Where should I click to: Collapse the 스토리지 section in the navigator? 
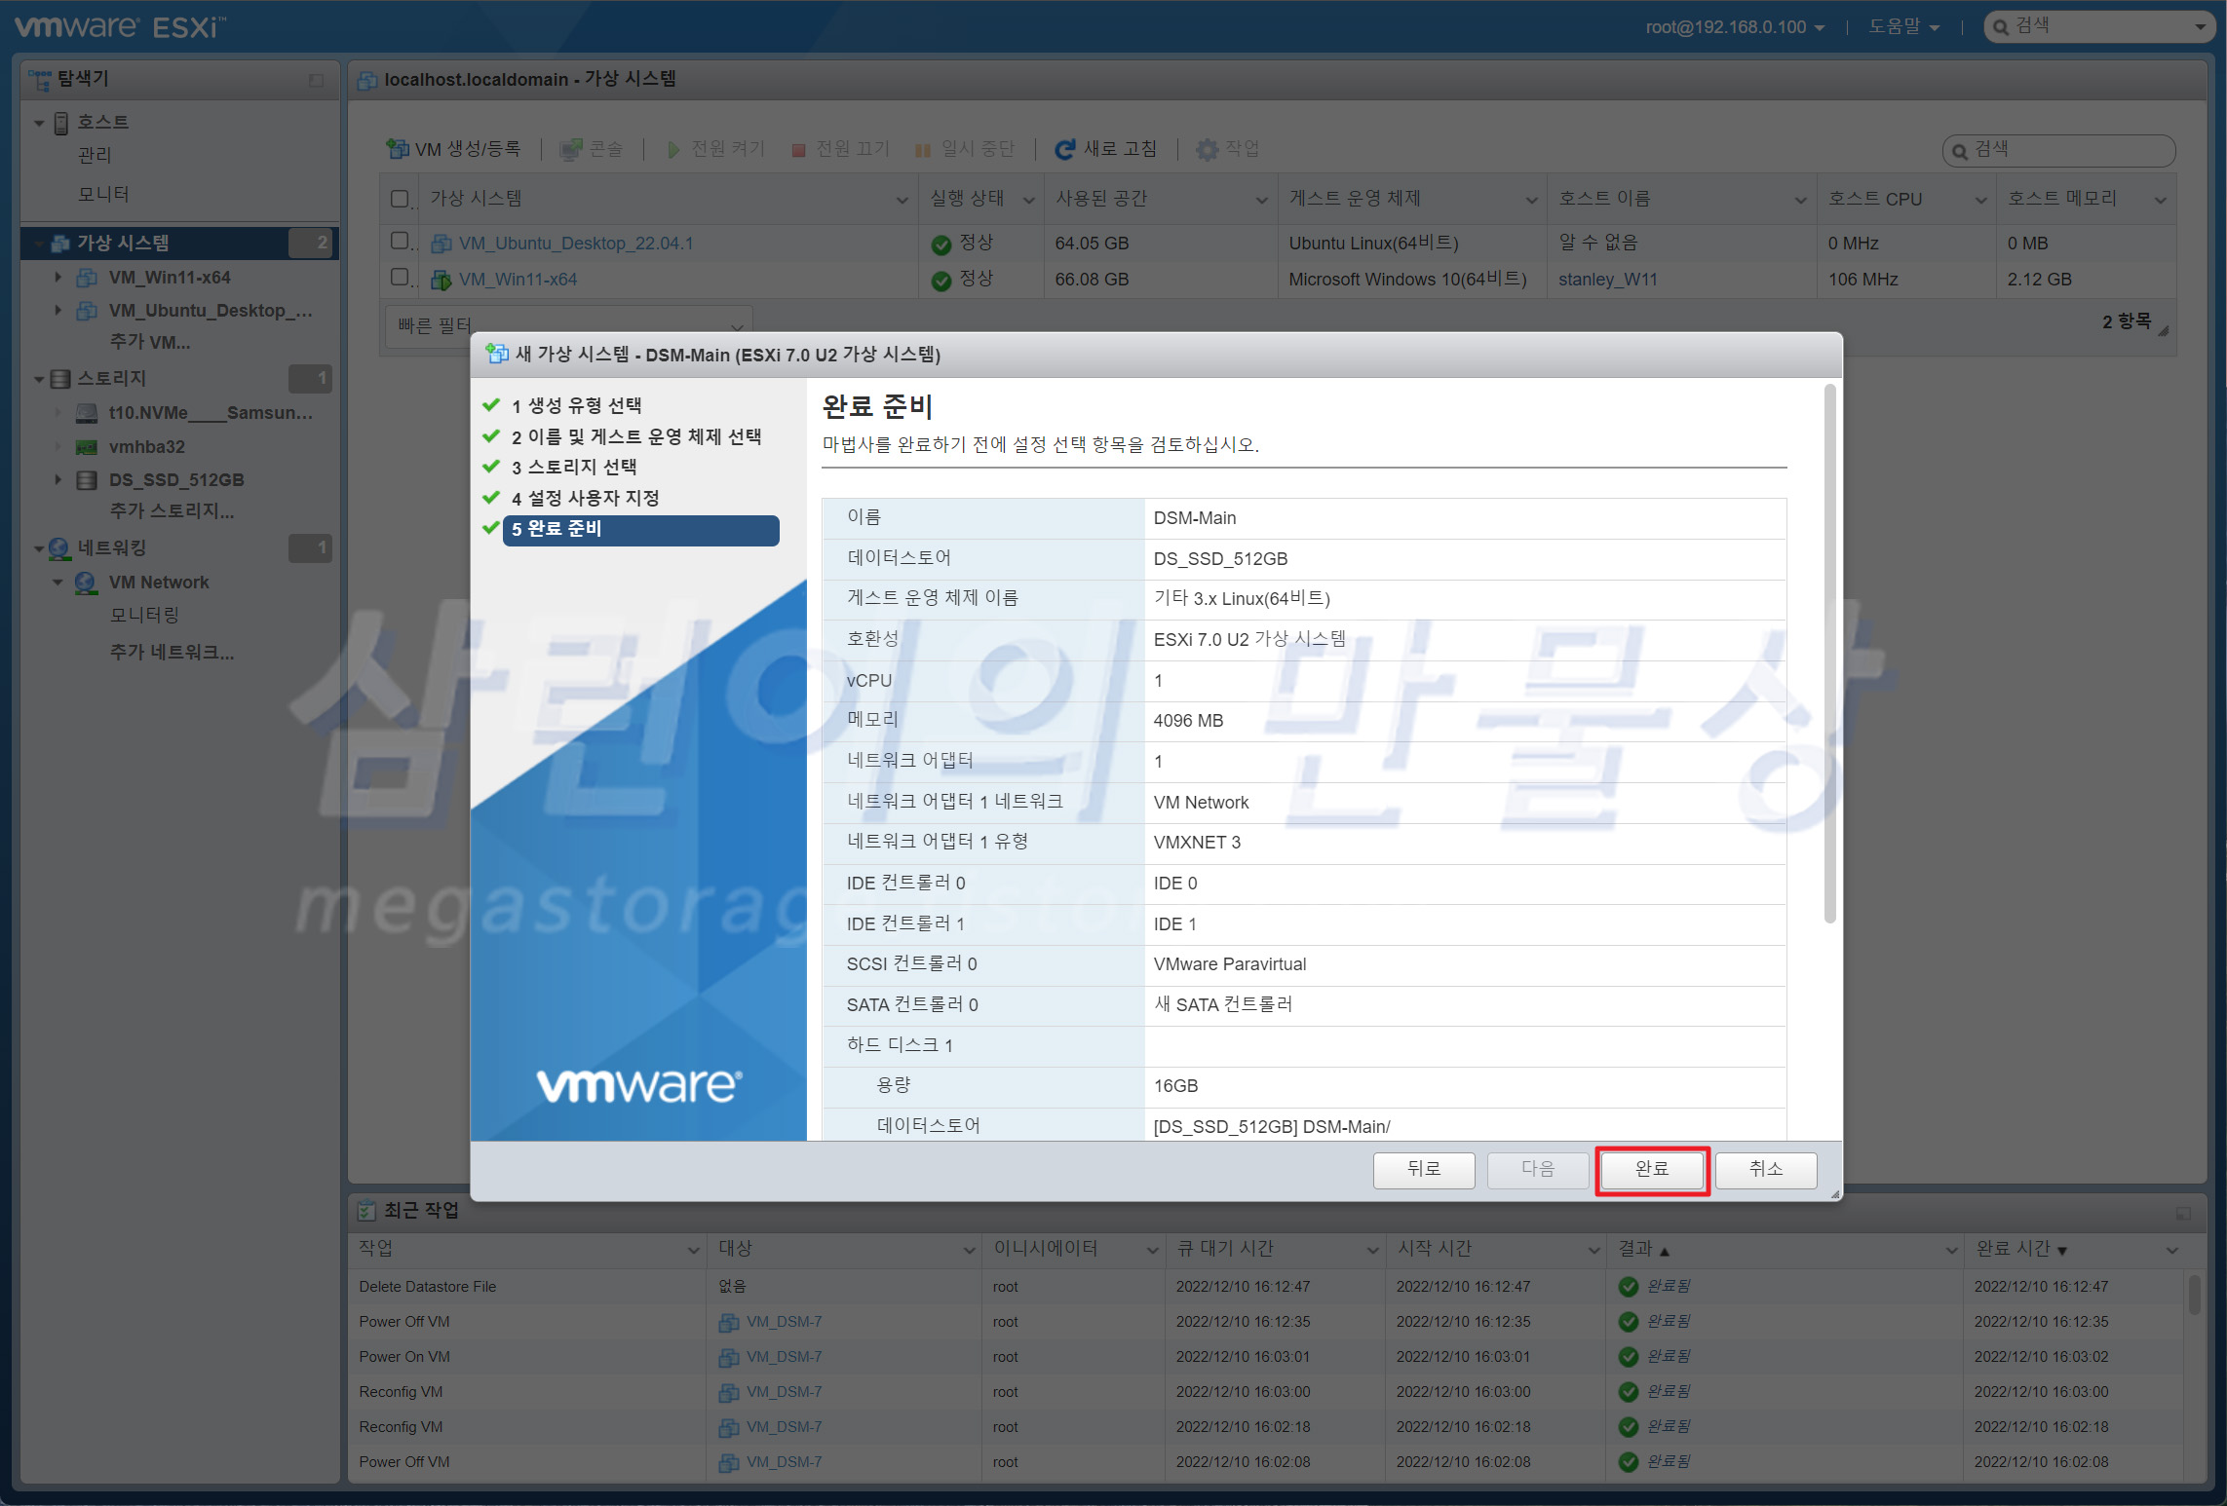coord(39,379)
